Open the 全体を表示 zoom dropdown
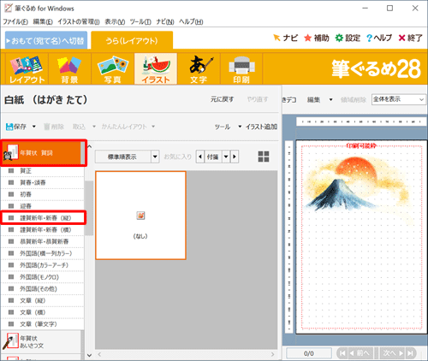 tap(398, 99)
